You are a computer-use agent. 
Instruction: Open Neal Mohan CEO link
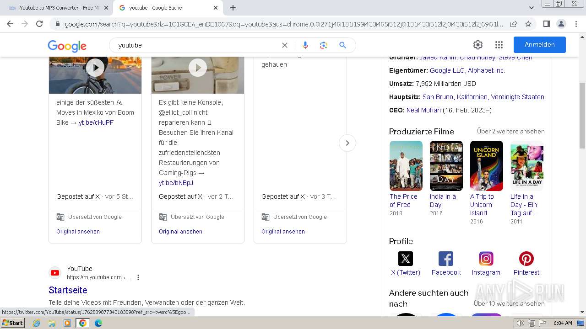pyautogui.click(x=423, y=110)
